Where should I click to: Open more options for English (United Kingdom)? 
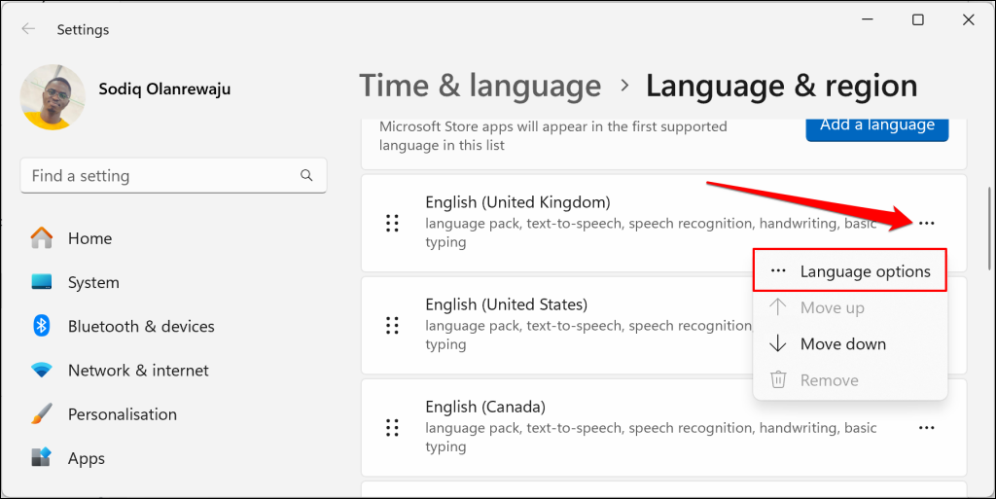(x=927, y=223)
